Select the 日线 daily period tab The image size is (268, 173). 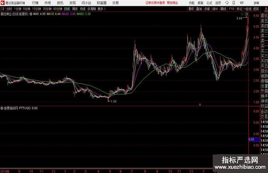tap(67, 9)
